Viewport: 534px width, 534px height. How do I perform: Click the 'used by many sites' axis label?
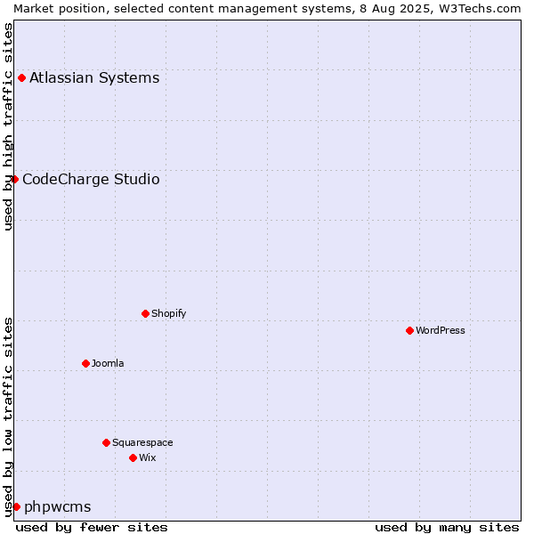point(447,528)
